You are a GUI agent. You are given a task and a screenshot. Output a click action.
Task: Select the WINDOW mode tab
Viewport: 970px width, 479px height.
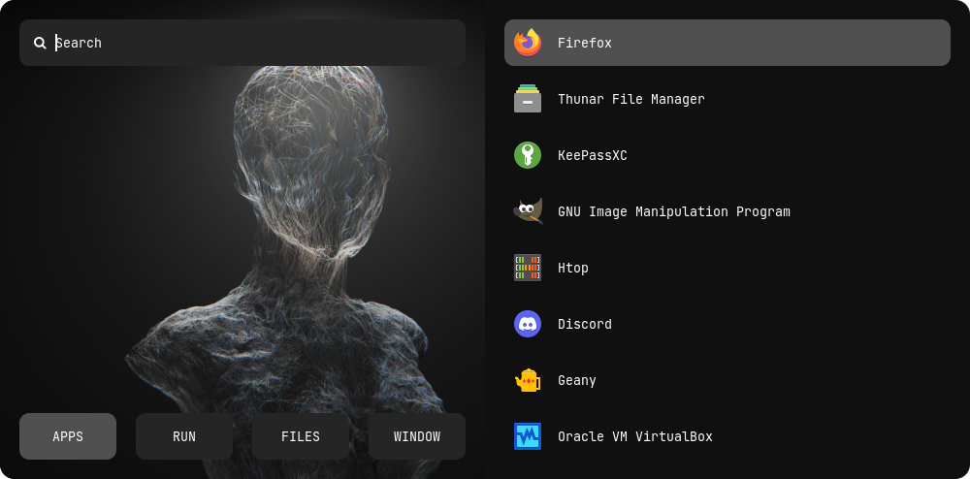[x=417, y=436]
